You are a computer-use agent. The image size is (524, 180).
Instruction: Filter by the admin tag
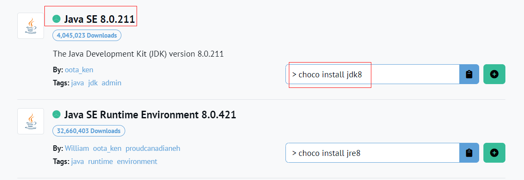point(111,83)
